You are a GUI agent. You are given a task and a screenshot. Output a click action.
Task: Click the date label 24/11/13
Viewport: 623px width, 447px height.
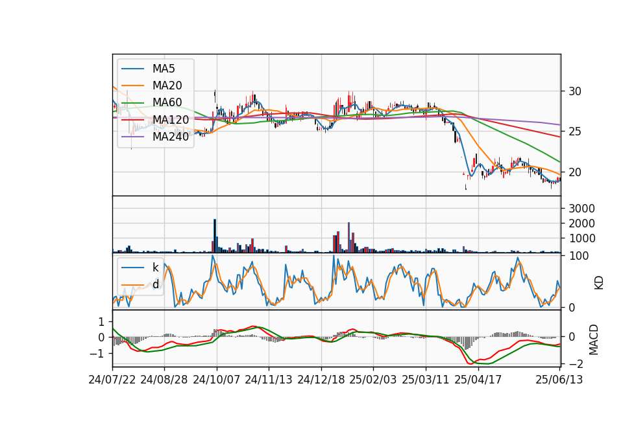pyautogui.click(x=269, y=380)
